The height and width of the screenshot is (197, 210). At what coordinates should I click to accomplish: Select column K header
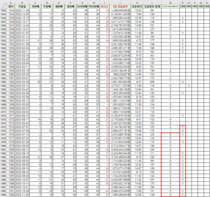[x=137, y=3]
